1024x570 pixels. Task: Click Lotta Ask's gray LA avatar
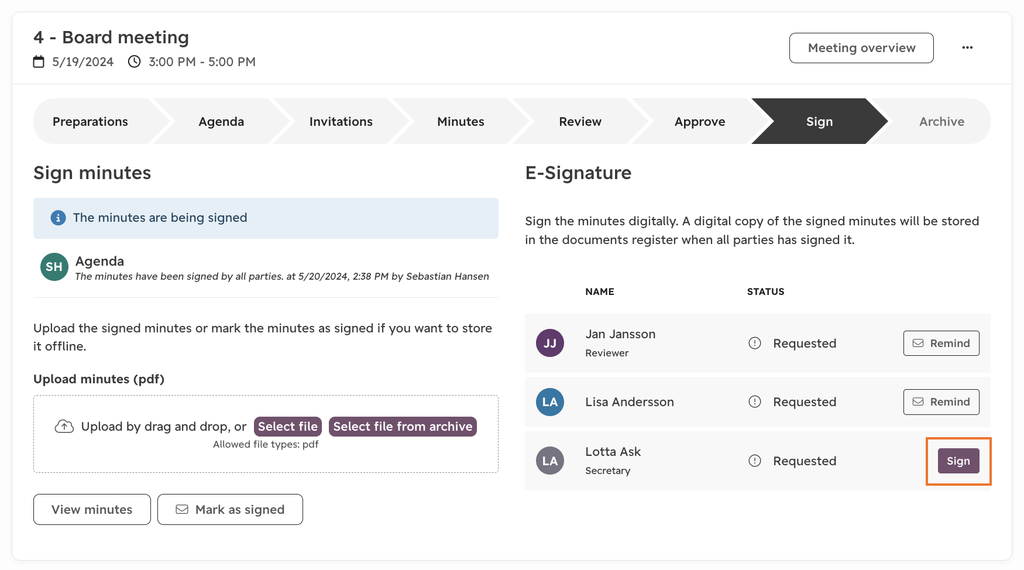(x=549, y=461)
